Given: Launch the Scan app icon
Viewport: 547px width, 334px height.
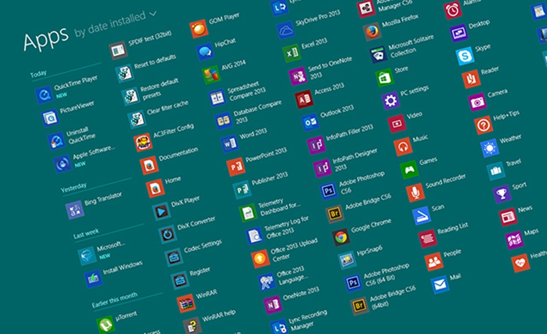Looking at the screenshot, I should tap(421, 216).
